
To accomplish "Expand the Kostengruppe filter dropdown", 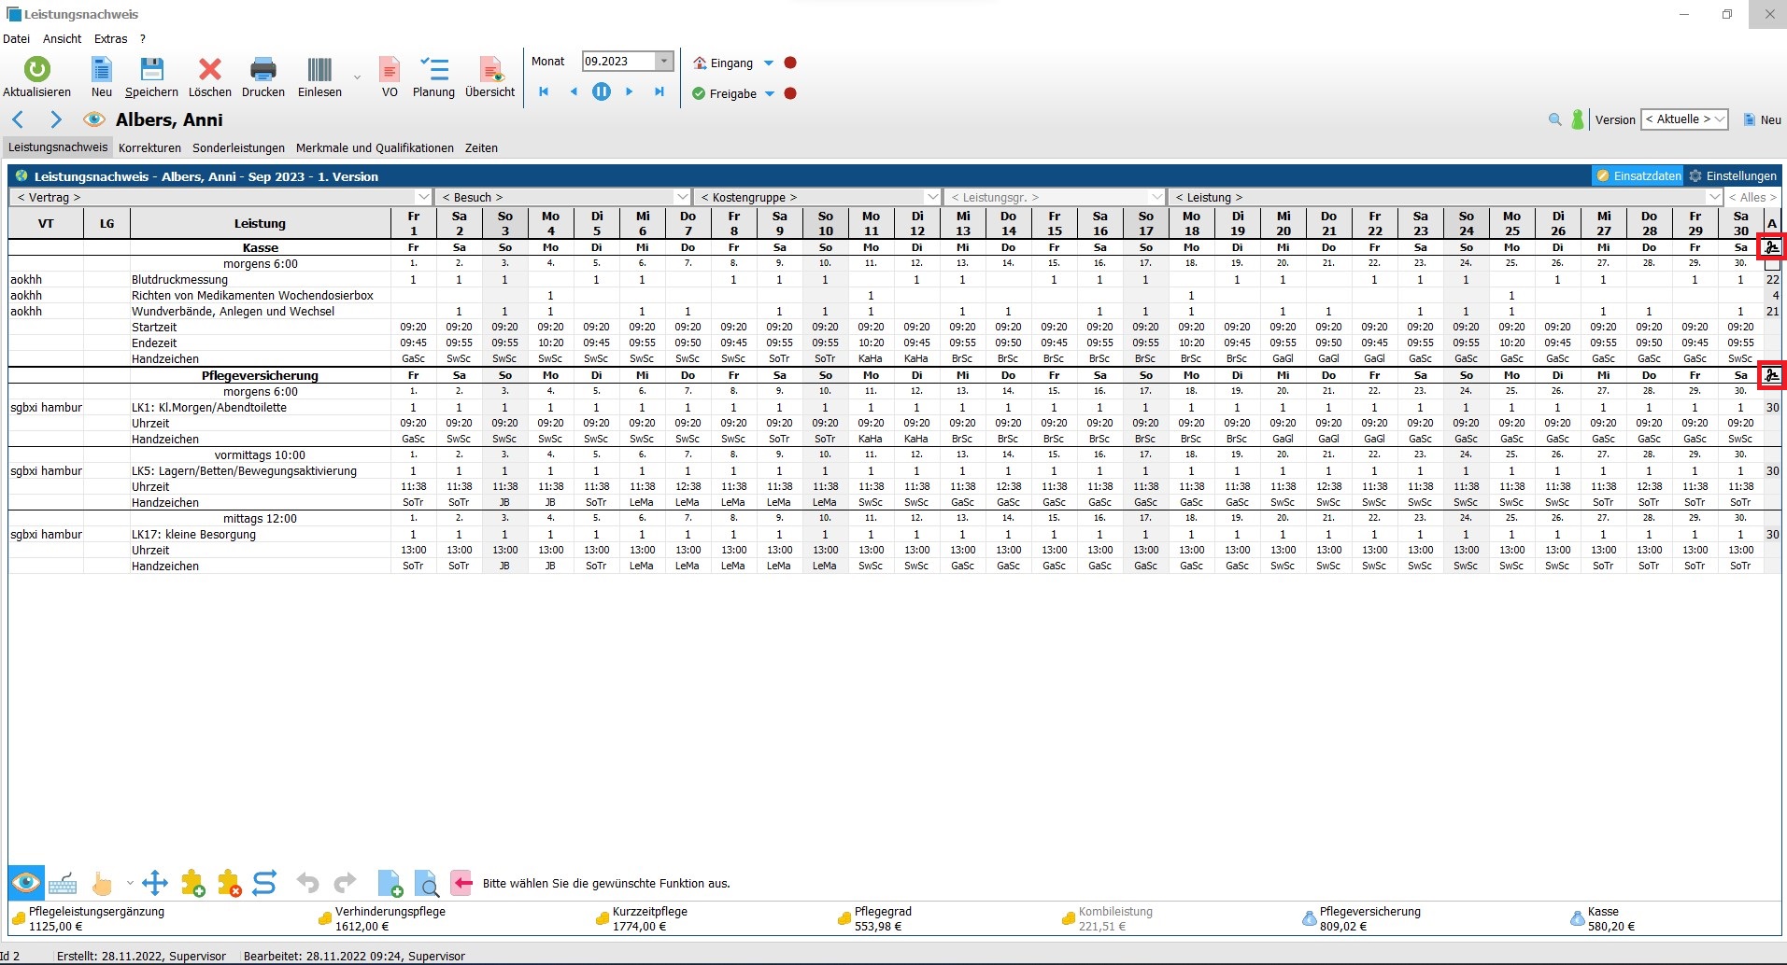I will [x=932, y=197].
